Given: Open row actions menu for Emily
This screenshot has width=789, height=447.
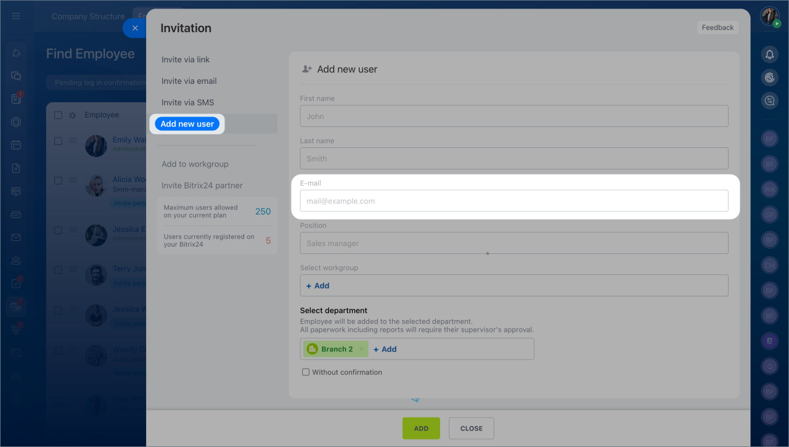Looking at the screenshot, I should coord(73,141).
